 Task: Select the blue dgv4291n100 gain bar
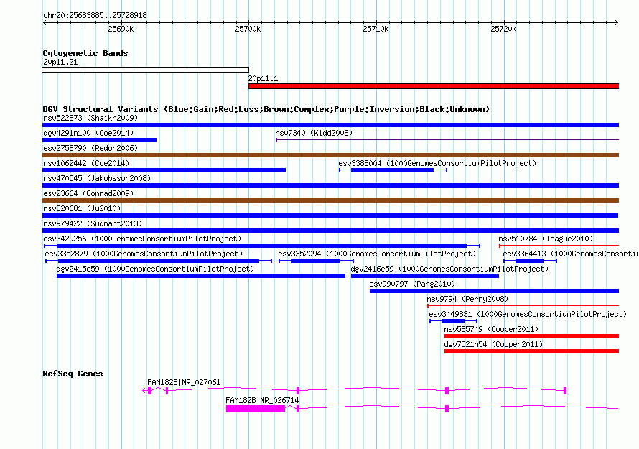coord(99,140)
